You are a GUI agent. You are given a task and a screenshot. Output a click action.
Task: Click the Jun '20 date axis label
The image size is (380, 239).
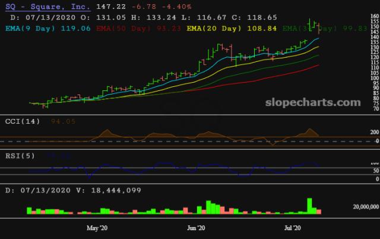196,228
